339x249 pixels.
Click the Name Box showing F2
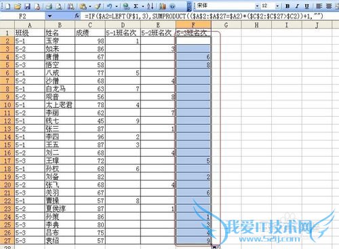(23, 16)
